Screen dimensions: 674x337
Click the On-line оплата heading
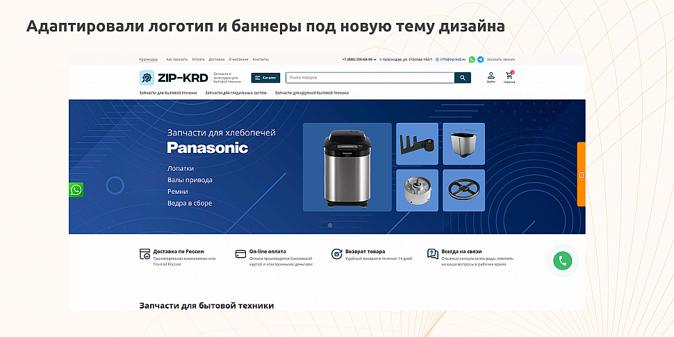point(268,252)
